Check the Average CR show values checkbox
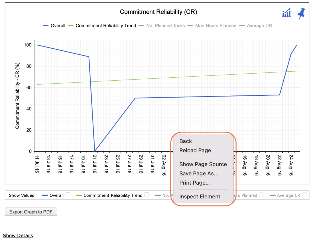The width and height of the screenshot is (317, 243). pyautogui.click(x=304, y=195)
